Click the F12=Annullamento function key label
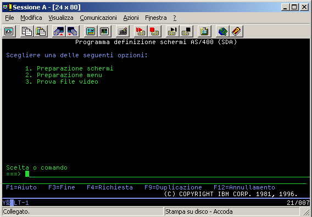312x217 pixels. (x=244, y=187)
